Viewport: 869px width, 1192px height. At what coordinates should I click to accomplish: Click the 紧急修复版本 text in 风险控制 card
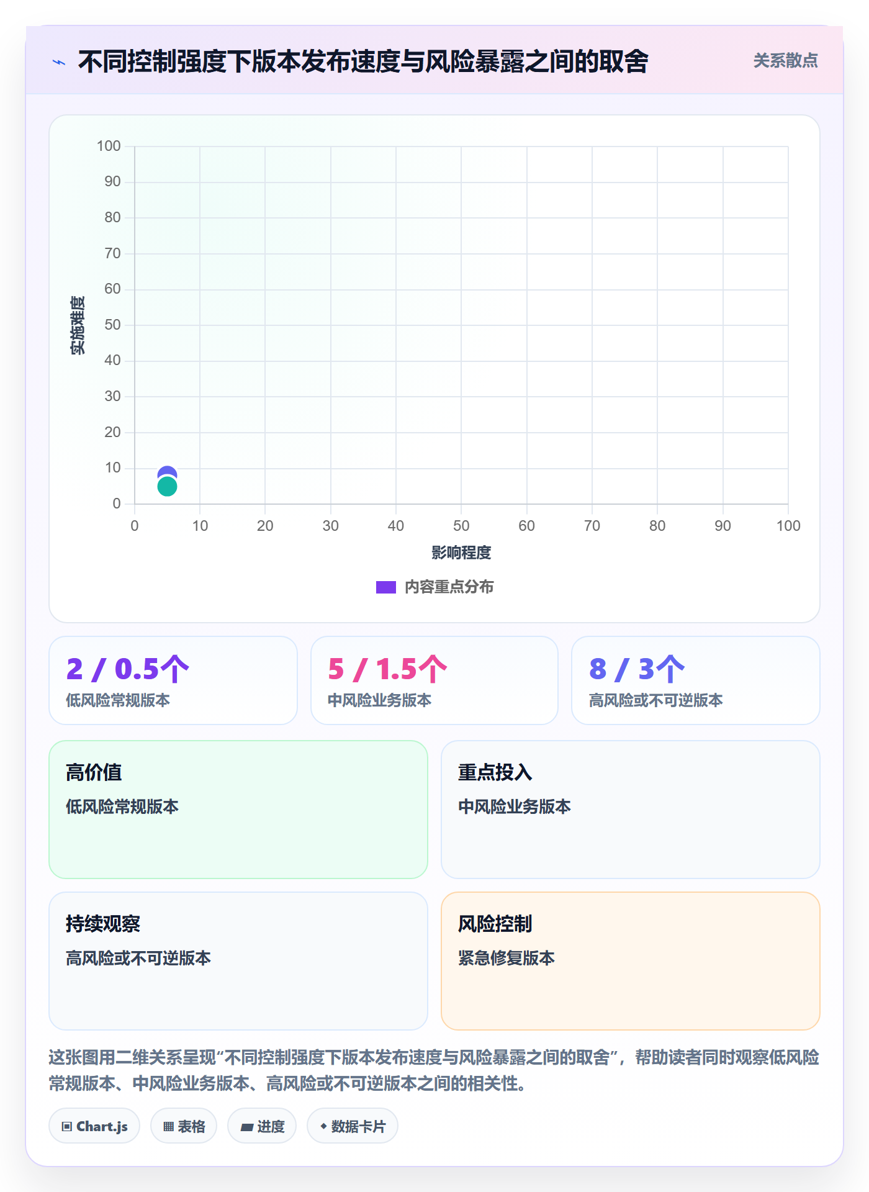click(507, 958)
